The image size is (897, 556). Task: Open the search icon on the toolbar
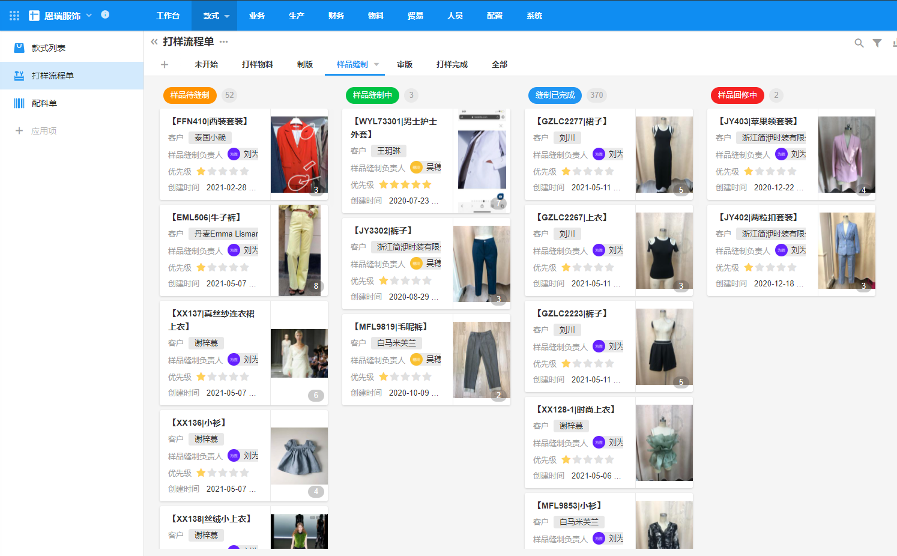pyautogui.click(x=859, y=43)
